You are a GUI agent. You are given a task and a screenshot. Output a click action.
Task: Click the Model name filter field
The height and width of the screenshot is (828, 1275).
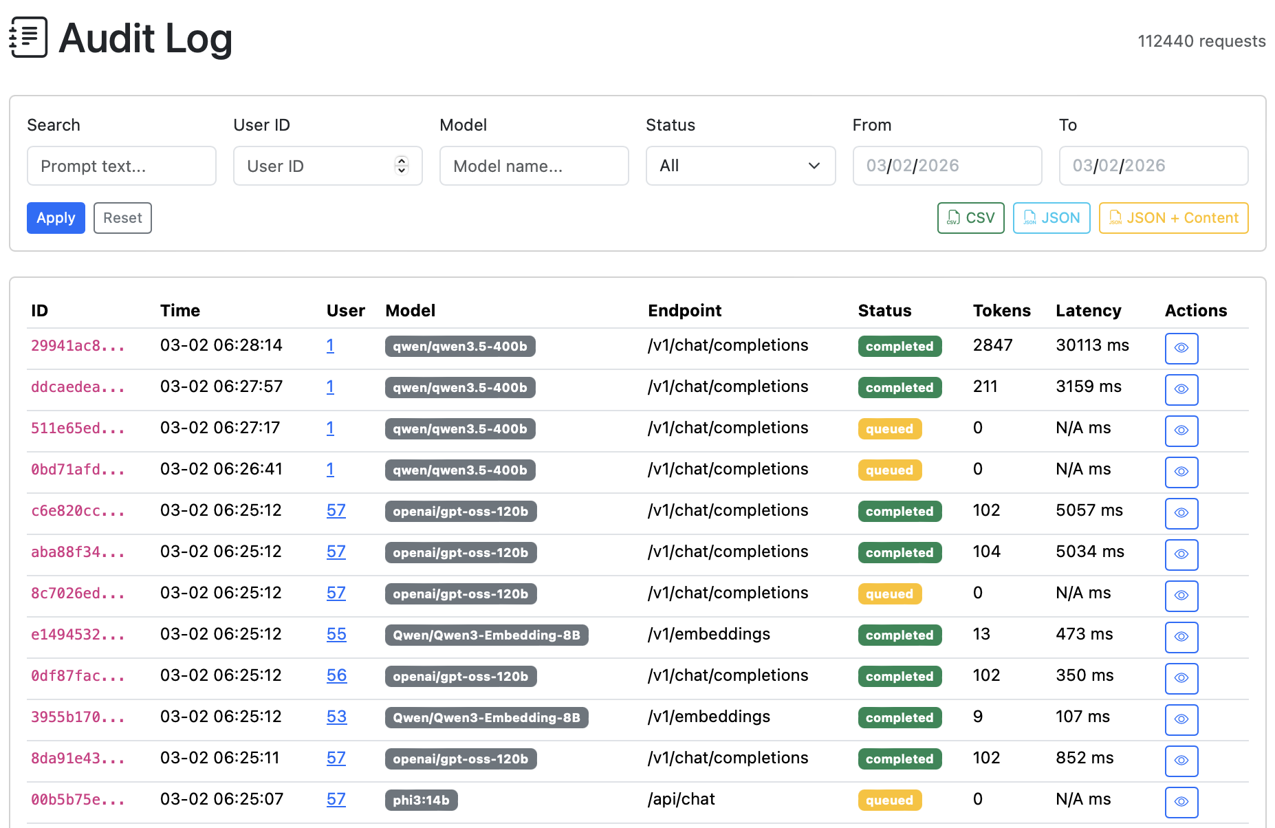[534, 166]
